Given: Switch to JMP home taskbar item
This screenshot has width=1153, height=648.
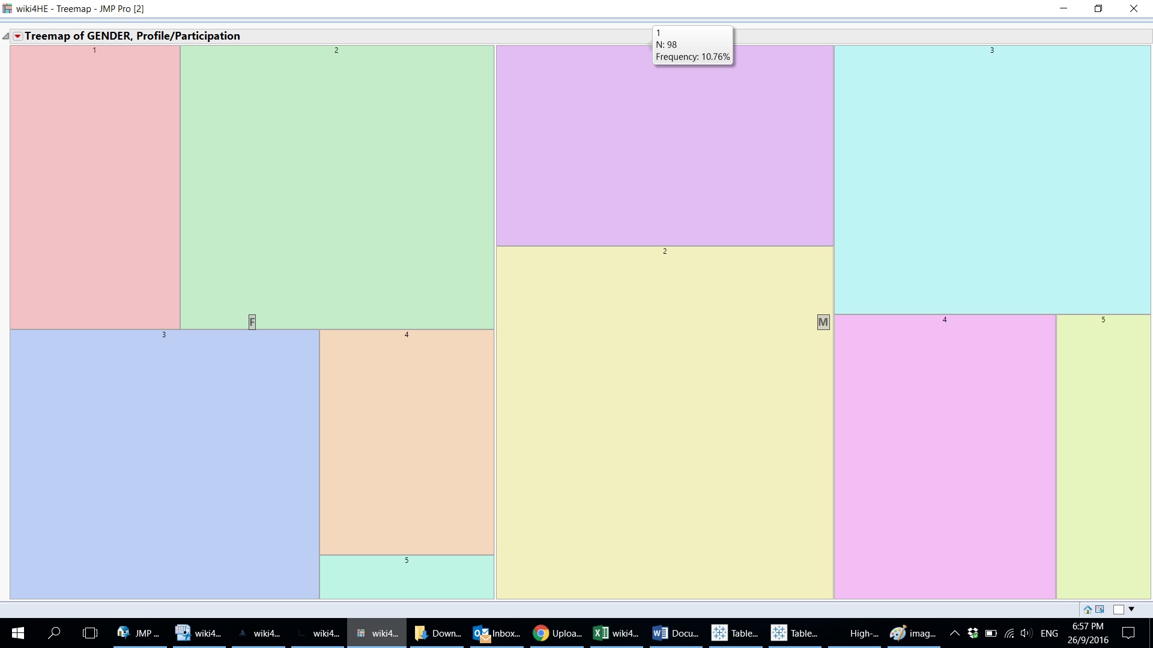Looking at the screenshot, I should click(139, 633).
